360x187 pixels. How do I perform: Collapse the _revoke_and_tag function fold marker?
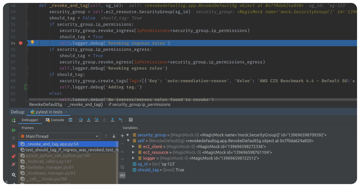point(27,6)
